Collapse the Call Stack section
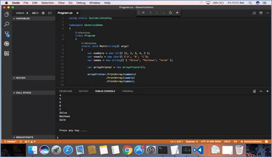This screenshot has width=272, height=157. pos(33,93)
